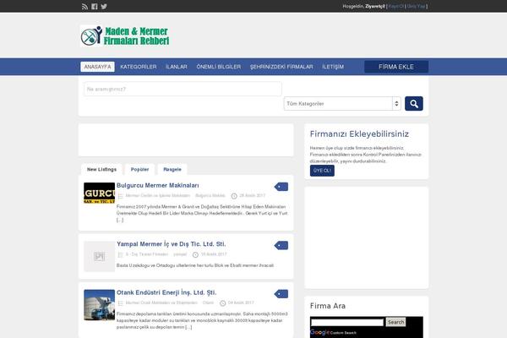Open the Yampal Mermer placeholder thumbnail
Image resolution: width=507 pixels, height=338 pixels.
tap(99, 256)
